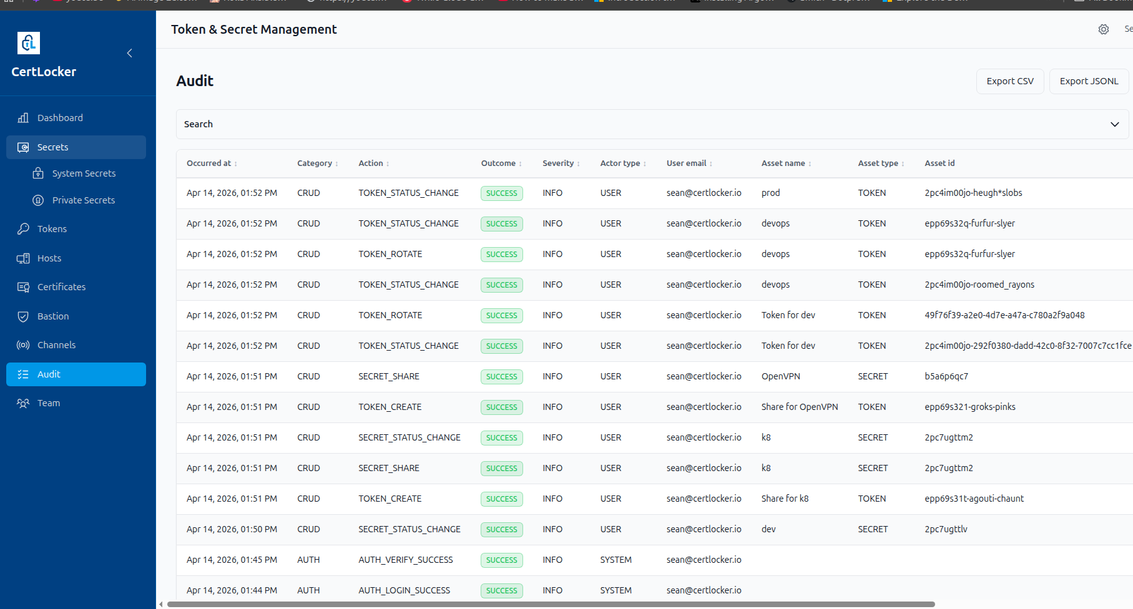The width and height of the screenshot is (1133, 609).
Task: Click asset id 'b5a6p6qc7'
Action: click(946, 377)
